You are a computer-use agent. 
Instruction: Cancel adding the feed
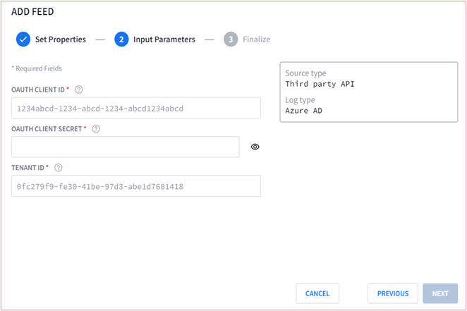click(x=317, y=293)
